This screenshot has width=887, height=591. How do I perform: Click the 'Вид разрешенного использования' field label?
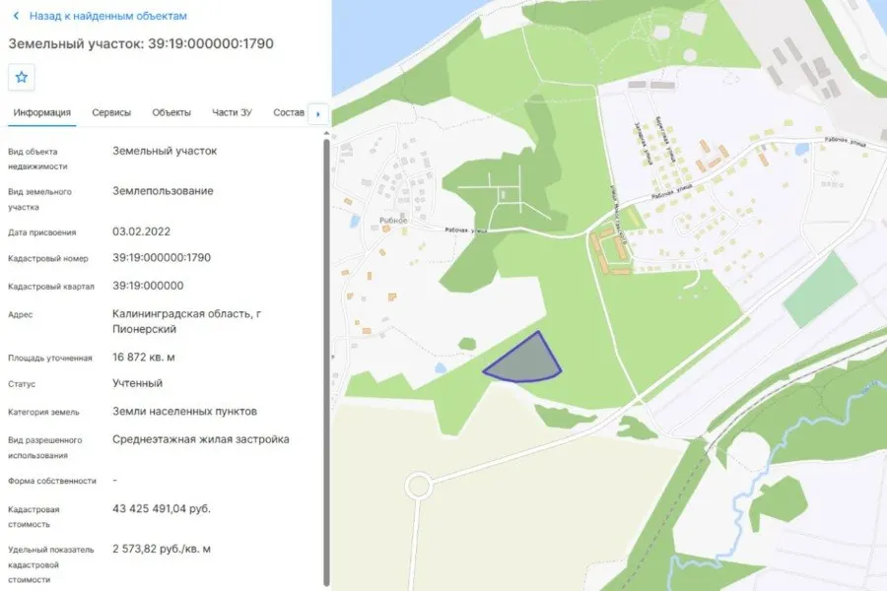[x=45, y=447]
